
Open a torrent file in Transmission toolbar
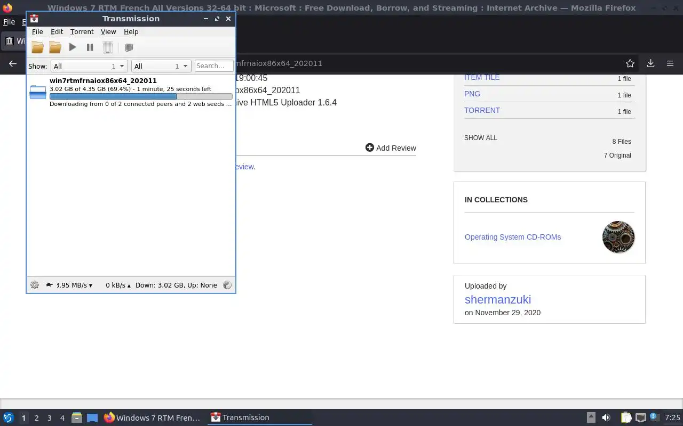coord(37,47)
